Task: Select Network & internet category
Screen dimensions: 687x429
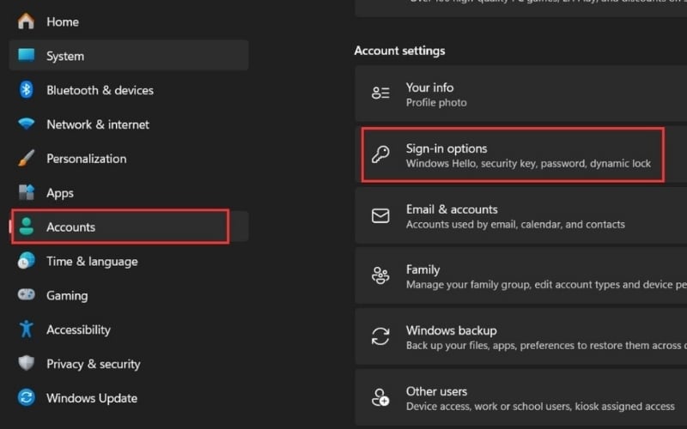Action: (129, 124)
